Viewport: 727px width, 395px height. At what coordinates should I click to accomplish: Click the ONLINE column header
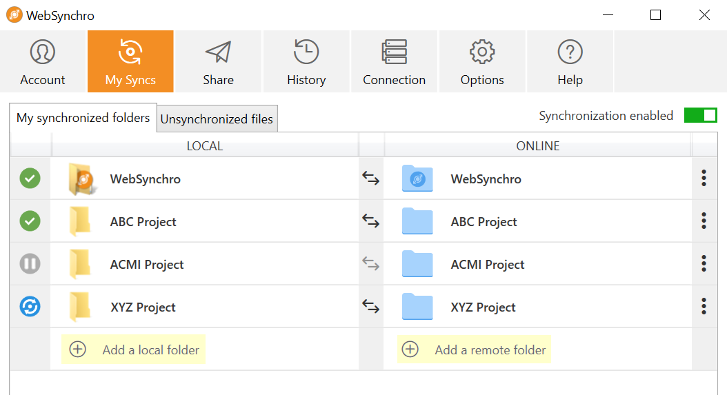point(538,146)
